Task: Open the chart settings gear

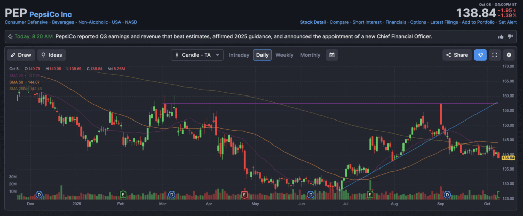Action: tap(508, 55)
